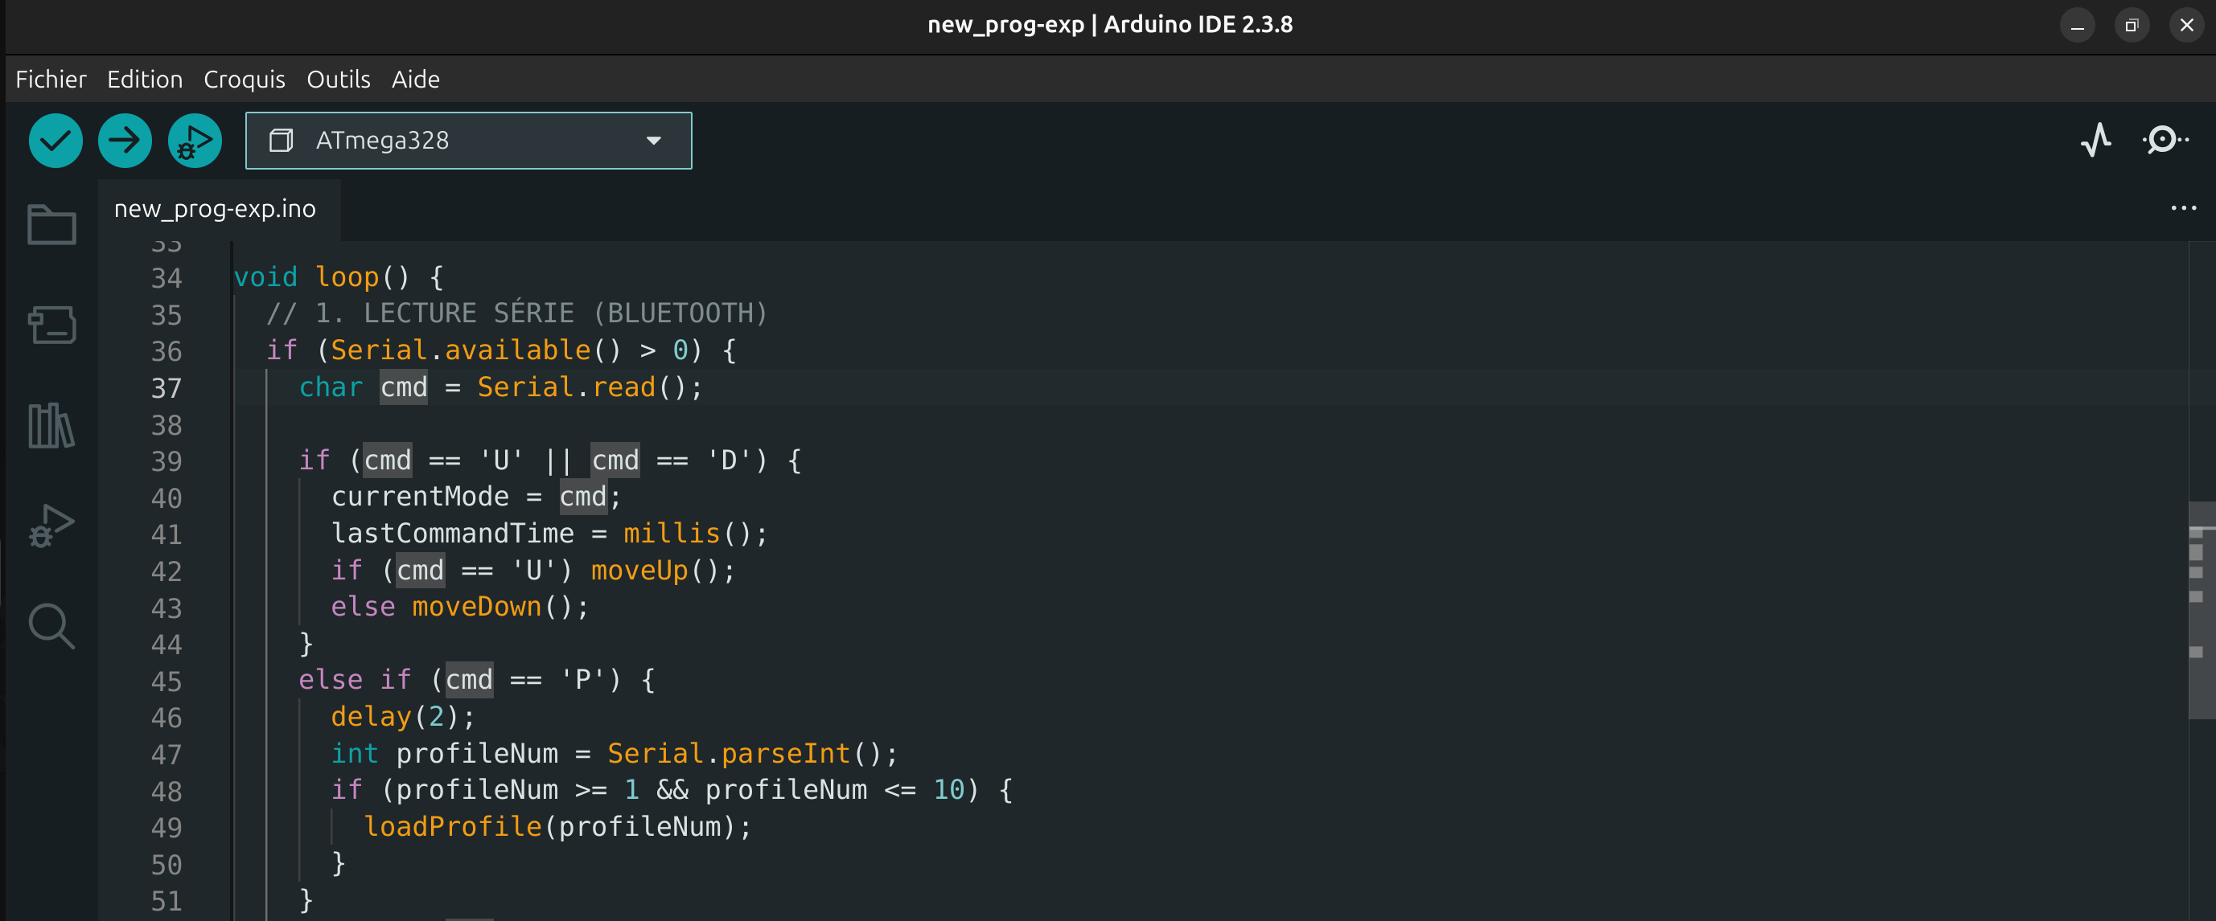Open the Library Manager sidebar icon
This screenshot has height=921, width=2216.
coord(51,425)
